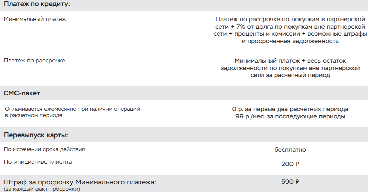This screenshot has height=192, width=368.
Task: Click the Штраф за просрочку Минимального платежа header
Action: coord(80,182)
